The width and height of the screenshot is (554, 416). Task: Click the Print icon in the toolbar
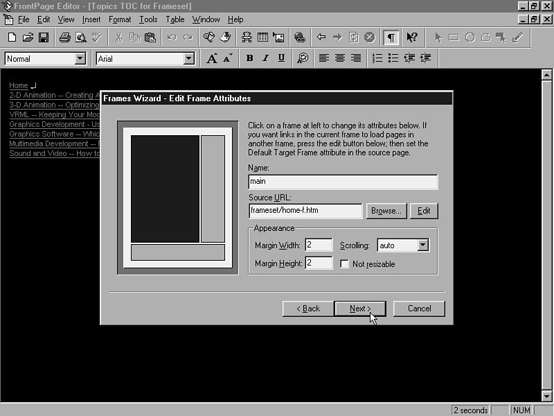coord(64,37)
